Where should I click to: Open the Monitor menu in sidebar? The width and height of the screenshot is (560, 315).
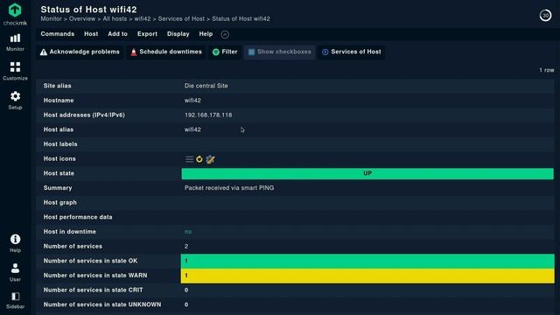(x=15, y=43)
